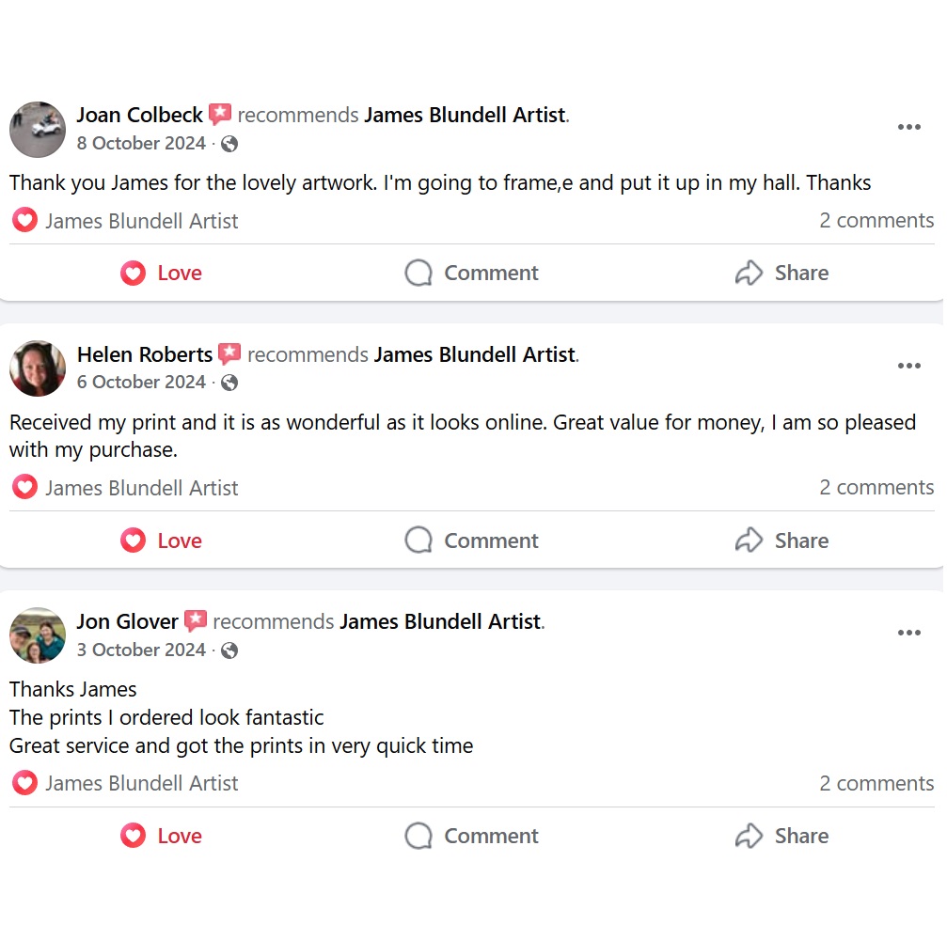This screenshot has width=947, height=940.
Task: Share Helen Roberts' recommendation
Action: point(781,541)
